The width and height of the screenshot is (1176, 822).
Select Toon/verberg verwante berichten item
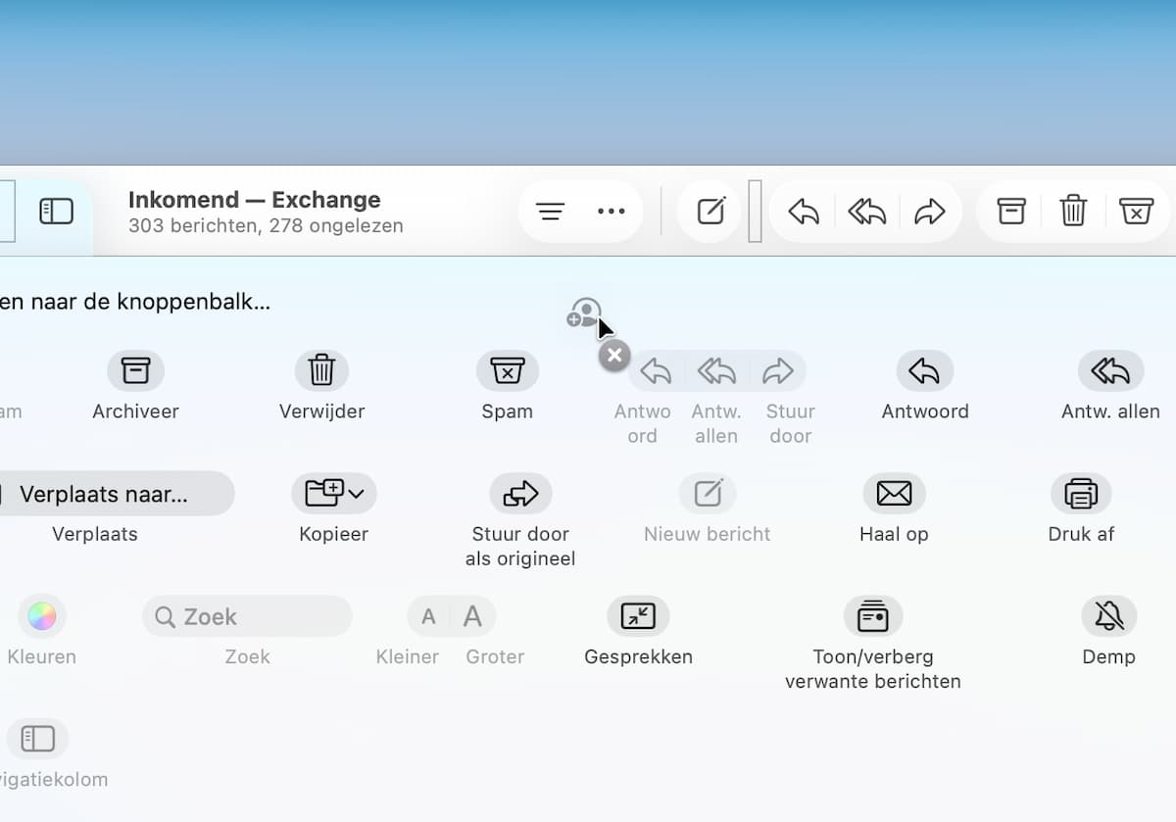[872, 616]
